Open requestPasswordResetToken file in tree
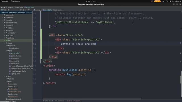This screenshot has width=182, height=102. tap(20, 66)
